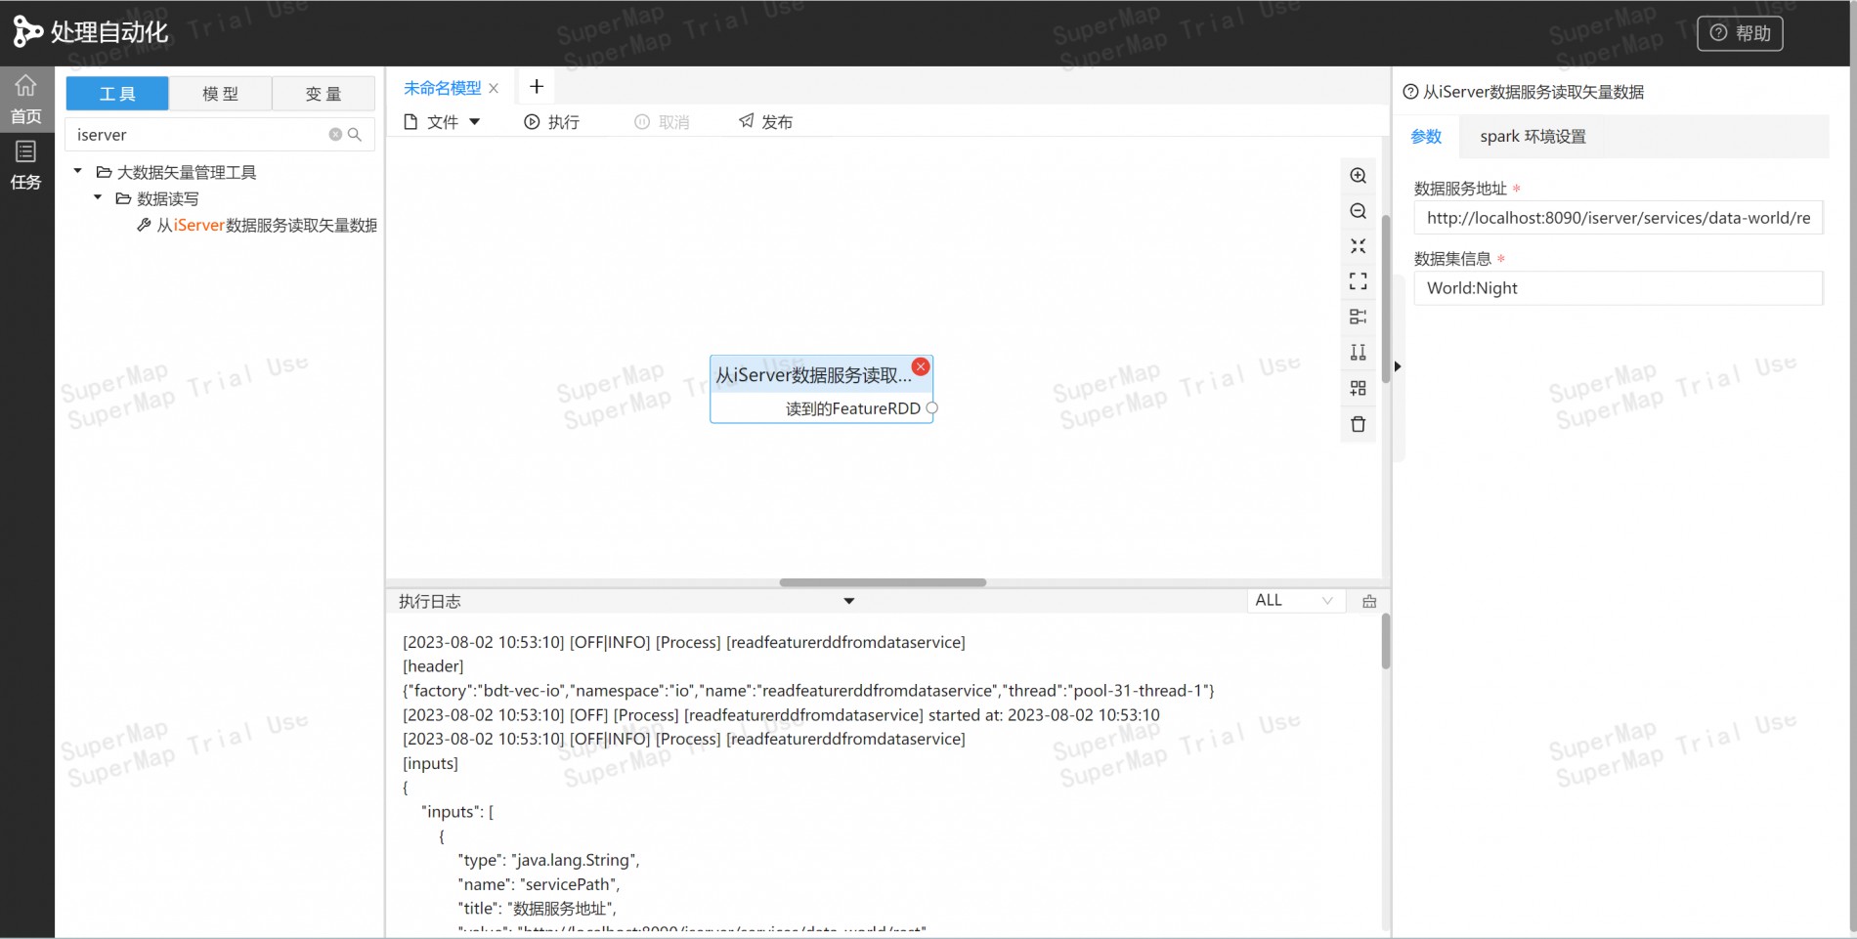This screenshot has width=1857, height=939.
Task: Switch to spark 环境设置 tab
Action: coord(1533,137)
